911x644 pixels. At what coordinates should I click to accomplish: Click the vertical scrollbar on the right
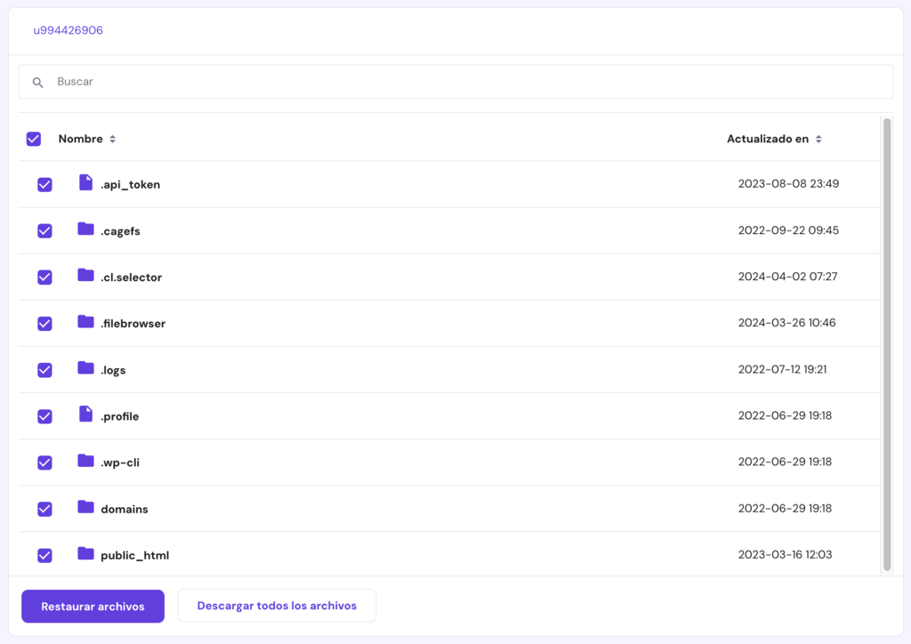(x=887, y=338)
